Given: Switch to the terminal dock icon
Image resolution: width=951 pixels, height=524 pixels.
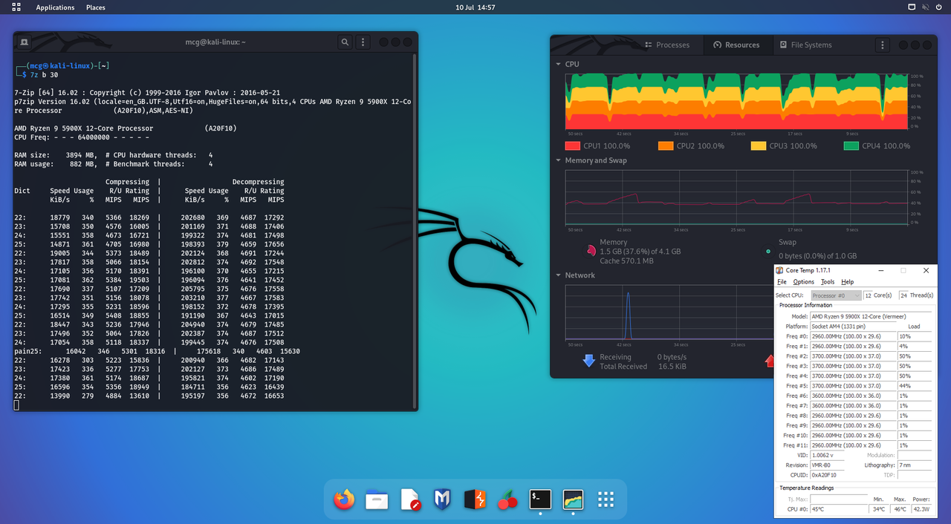Looking at the screenshot, I should [x=540, y=500].
